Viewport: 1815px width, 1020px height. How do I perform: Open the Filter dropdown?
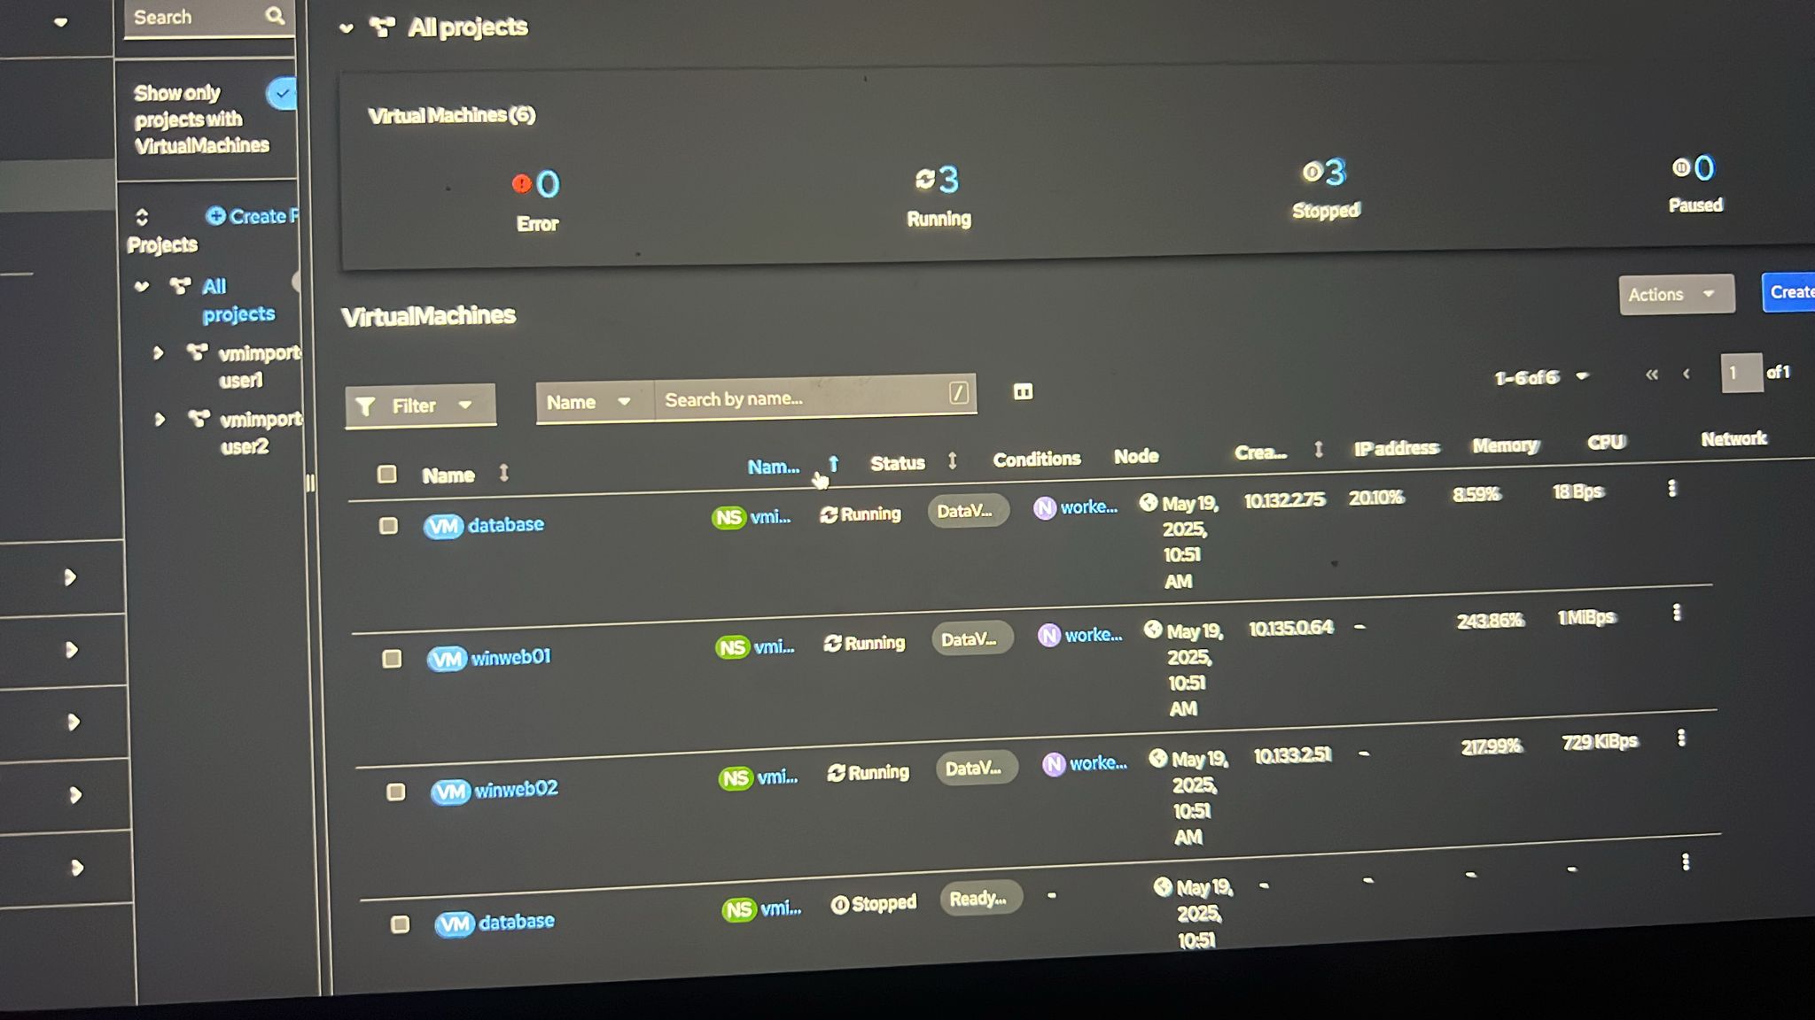point(419,406)
